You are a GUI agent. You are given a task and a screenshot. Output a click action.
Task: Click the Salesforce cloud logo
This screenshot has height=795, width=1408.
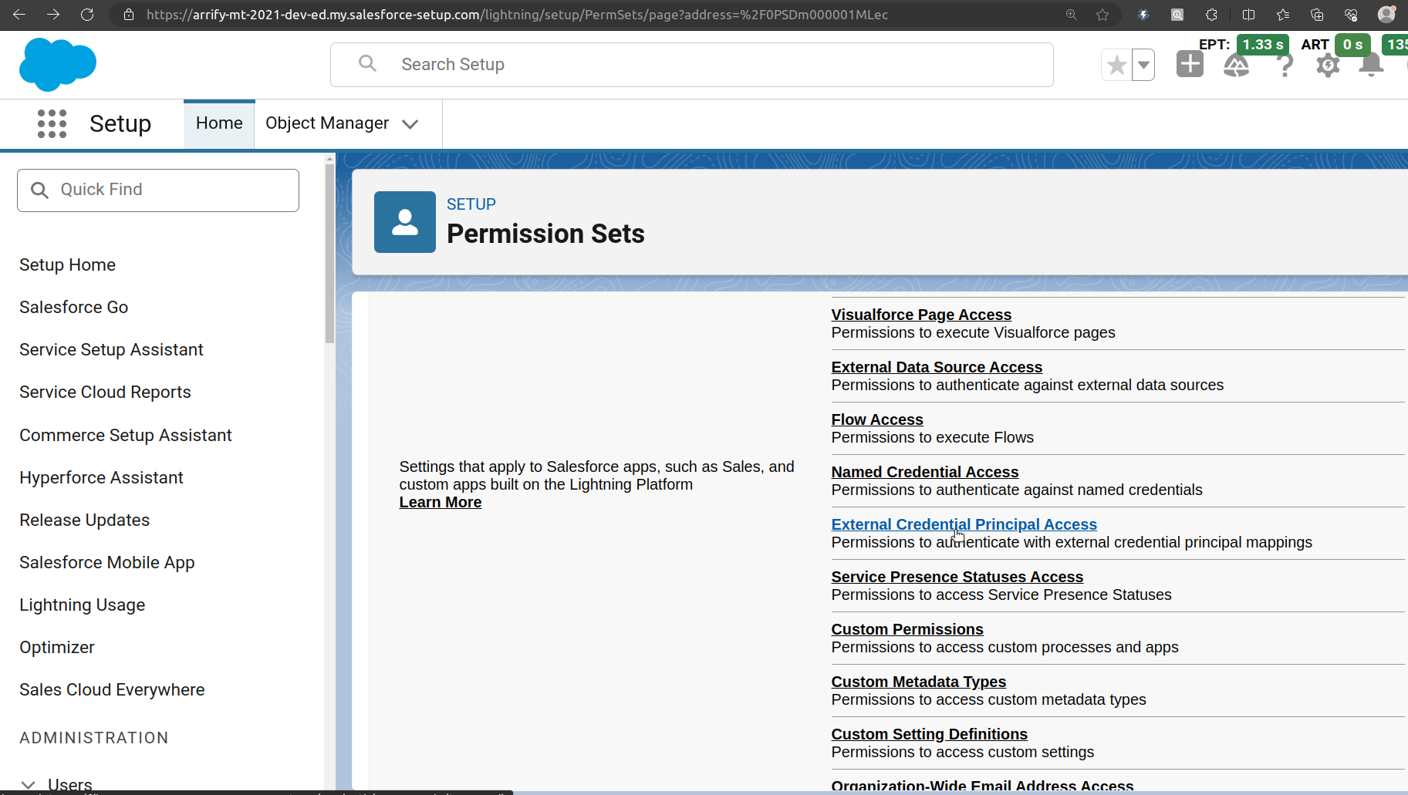tap(58, 64)
